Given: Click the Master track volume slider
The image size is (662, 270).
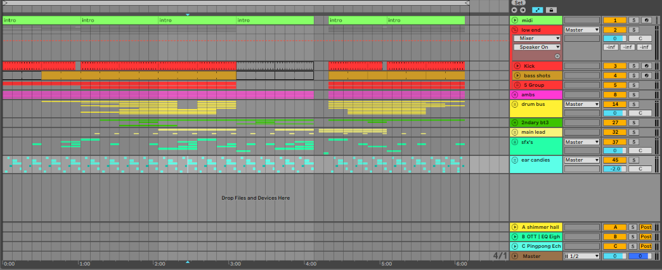Looking at the screenshot, I should [x=614, y=256].
